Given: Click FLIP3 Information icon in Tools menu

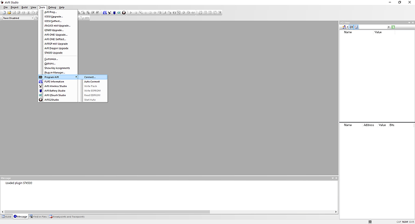Looking at the screenshot, I should click(x=40, y=82).
